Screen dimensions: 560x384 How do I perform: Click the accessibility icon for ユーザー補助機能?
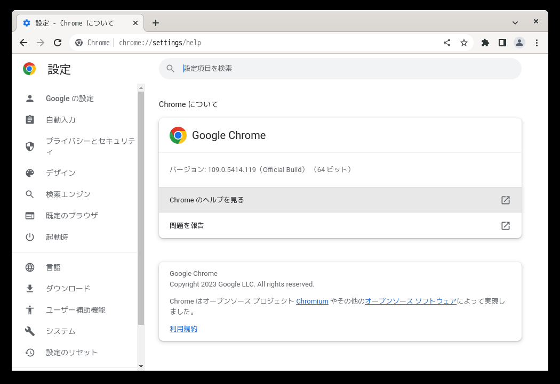[30, 310]
